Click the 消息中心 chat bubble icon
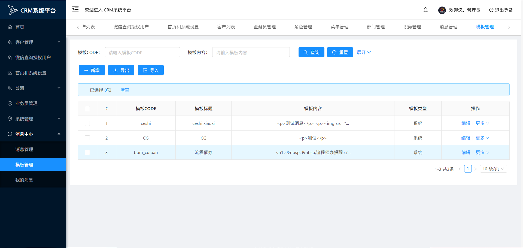The image size is (523, 248). [x=10, y=134]
